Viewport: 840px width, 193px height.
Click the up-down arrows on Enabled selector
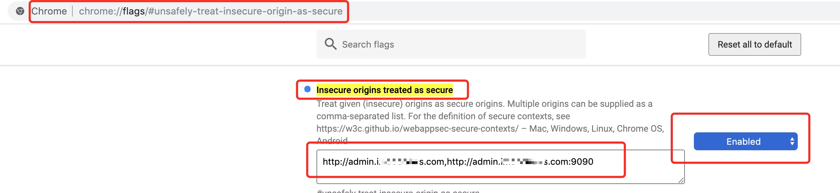pos(792,141)
